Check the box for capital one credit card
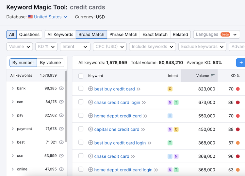245x176 pixels. tap(81, 129)
